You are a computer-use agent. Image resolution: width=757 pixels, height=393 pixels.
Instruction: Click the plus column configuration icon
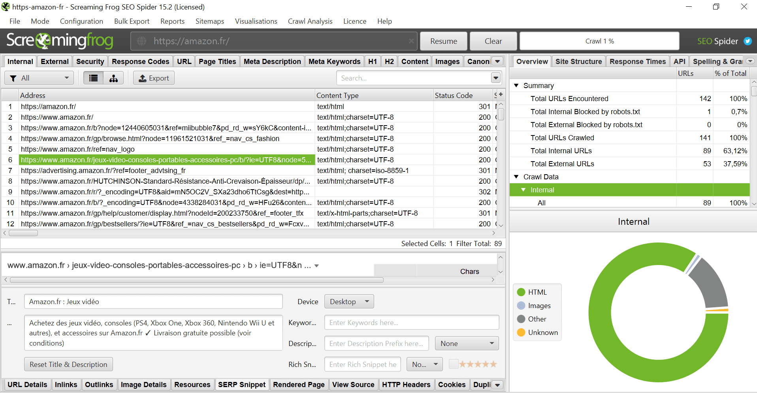point(501,94)
